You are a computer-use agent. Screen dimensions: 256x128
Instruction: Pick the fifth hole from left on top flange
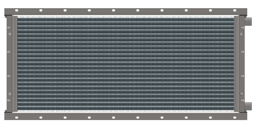(x=113, y=10)
